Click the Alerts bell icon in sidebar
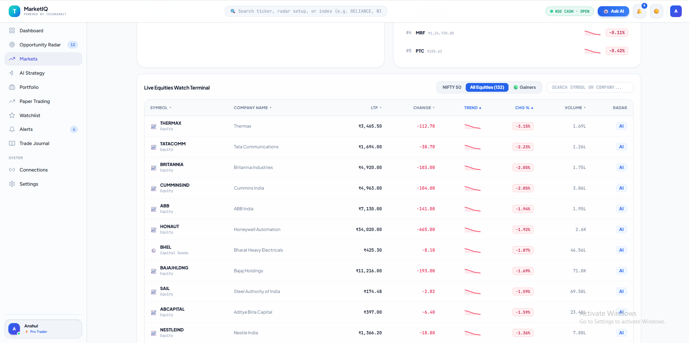 (x=12, y=129)
